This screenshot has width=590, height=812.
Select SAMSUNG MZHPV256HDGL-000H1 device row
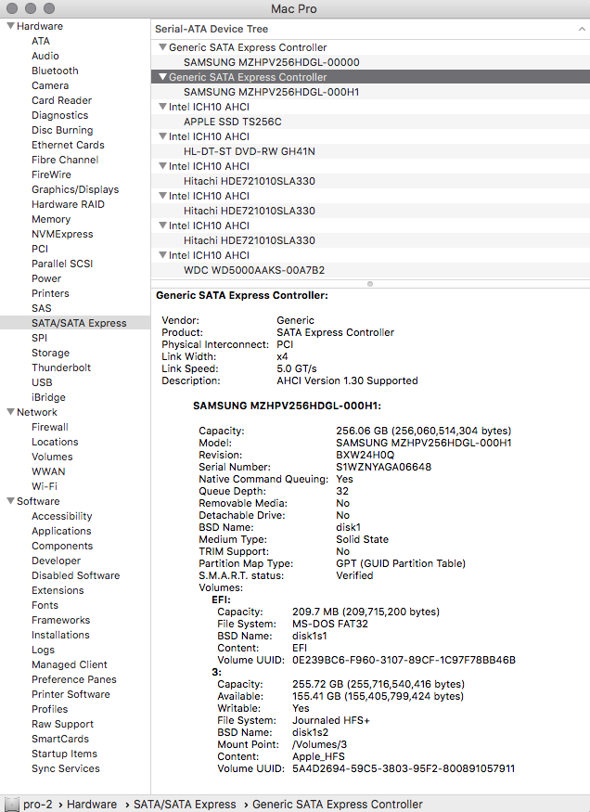pos(370,92)
